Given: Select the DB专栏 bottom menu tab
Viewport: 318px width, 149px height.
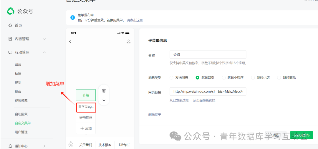Looking at the screenshot, I should [124, 145].
